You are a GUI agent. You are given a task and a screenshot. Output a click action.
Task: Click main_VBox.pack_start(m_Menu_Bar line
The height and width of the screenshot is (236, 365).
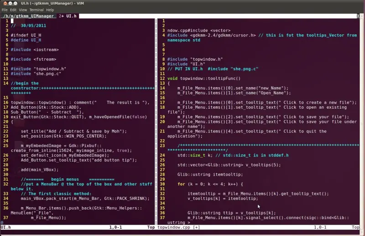pos(85,199)
